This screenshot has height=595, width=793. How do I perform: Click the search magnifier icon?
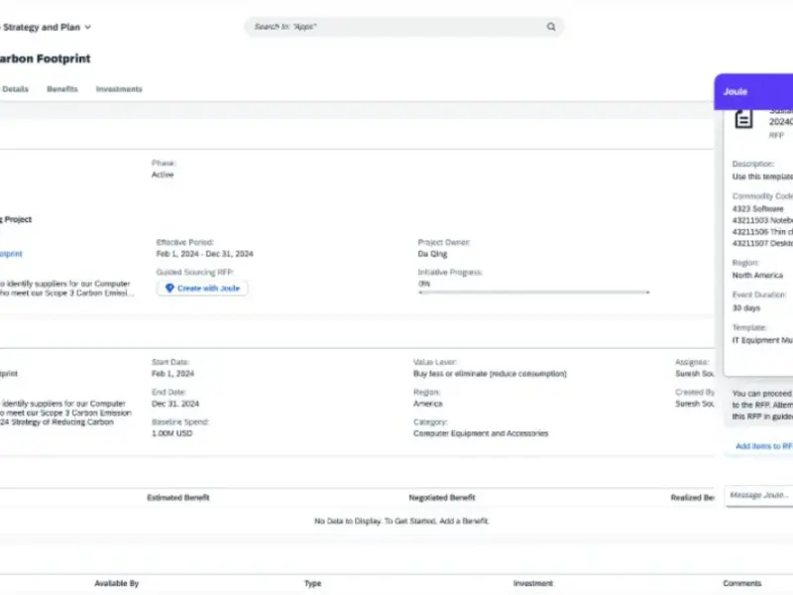point(551,27)
